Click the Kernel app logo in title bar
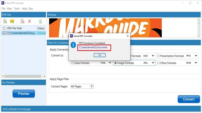The height and width of the screenshot is (113, 202). coord(3,3)
